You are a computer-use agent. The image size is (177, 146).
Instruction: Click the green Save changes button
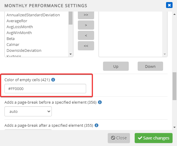point(154,138)
